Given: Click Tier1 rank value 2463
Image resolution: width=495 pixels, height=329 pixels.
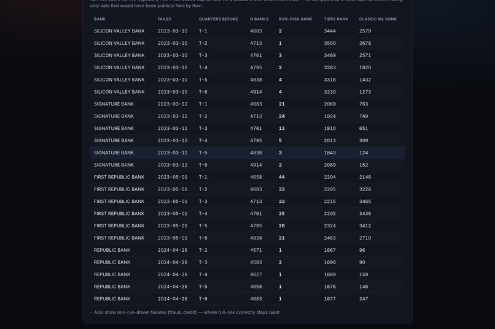Looking at the screenshot, I should click(330, 238).
